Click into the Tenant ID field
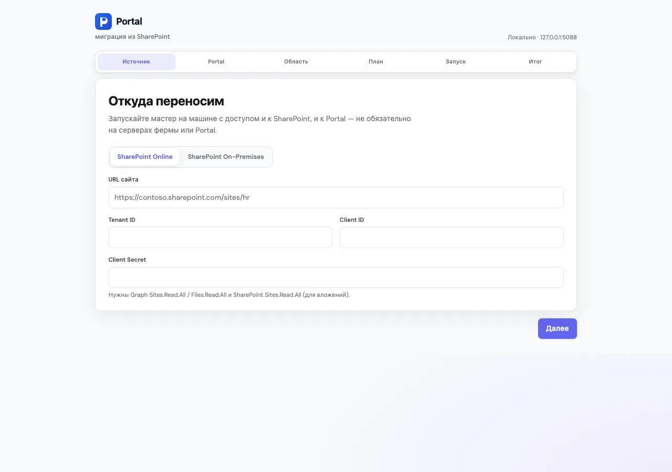 point(220,237)
